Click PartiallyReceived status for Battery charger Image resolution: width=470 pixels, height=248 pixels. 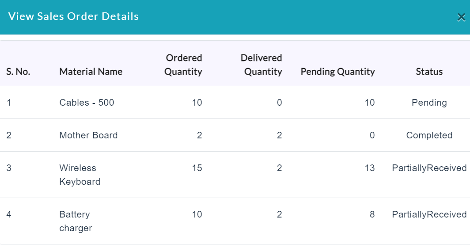[x=429, y=214]
